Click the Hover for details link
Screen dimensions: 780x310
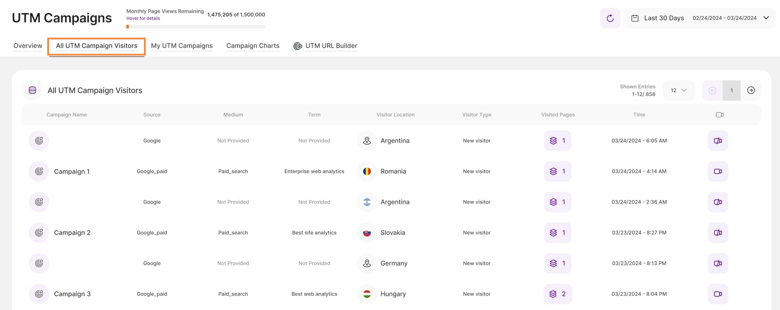(143, 18)
